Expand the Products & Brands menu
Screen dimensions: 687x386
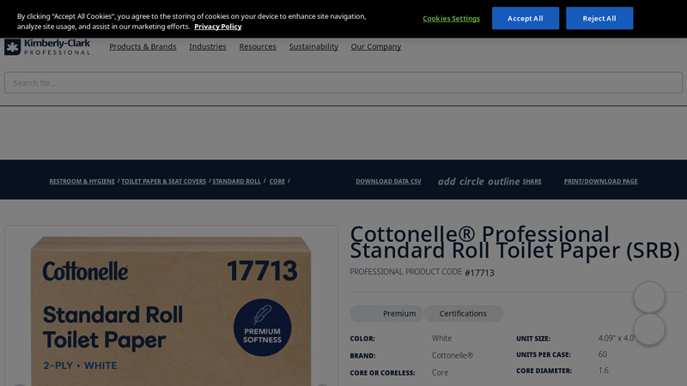(143, 46)
